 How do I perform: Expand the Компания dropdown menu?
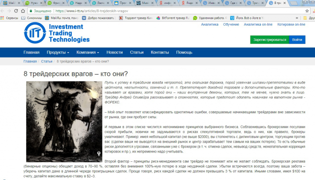click(88, 52)
